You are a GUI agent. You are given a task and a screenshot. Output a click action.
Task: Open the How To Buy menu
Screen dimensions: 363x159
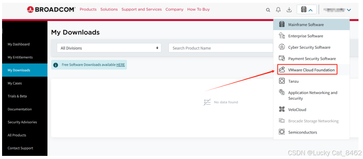pyautogui.click(x=198, y=9)
